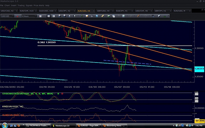
Task: Click the volume icon in system tray
Action: click(x=192, y=125)
